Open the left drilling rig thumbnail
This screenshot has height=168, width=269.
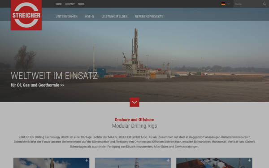point(51,163)
